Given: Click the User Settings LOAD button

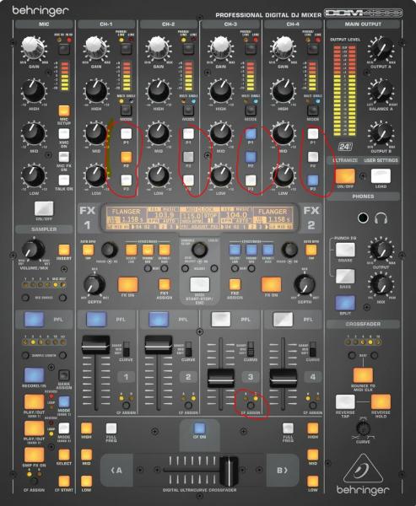Looking at the screenshot, I should pyautogui.click(x=381, y=176).
